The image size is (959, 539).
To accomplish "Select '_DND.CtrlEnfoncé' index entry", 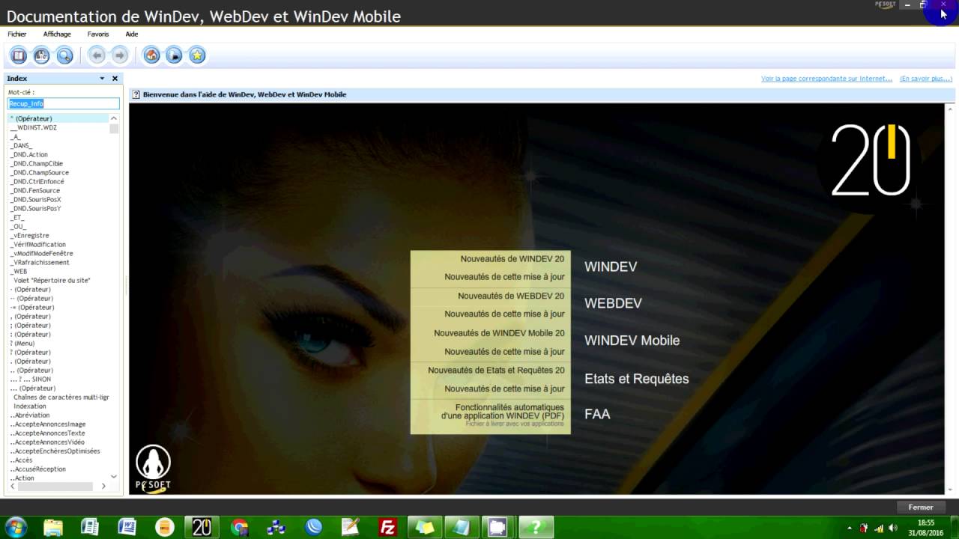I will click(37, 181).
